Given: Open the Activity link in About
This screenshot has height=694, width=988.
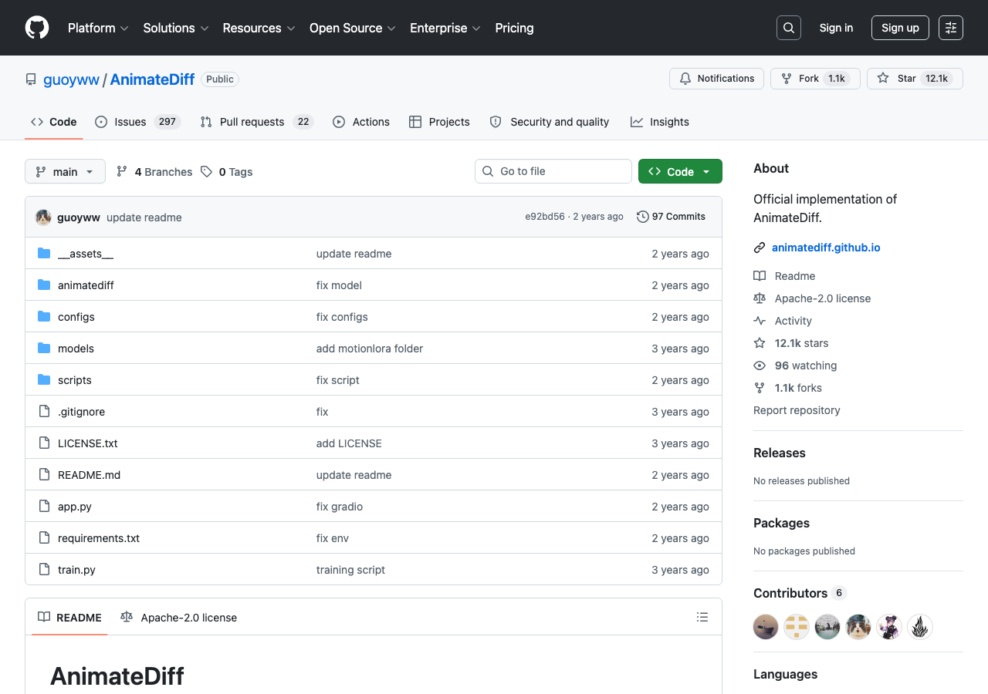Looking at the screenshot, I should 793,321.
